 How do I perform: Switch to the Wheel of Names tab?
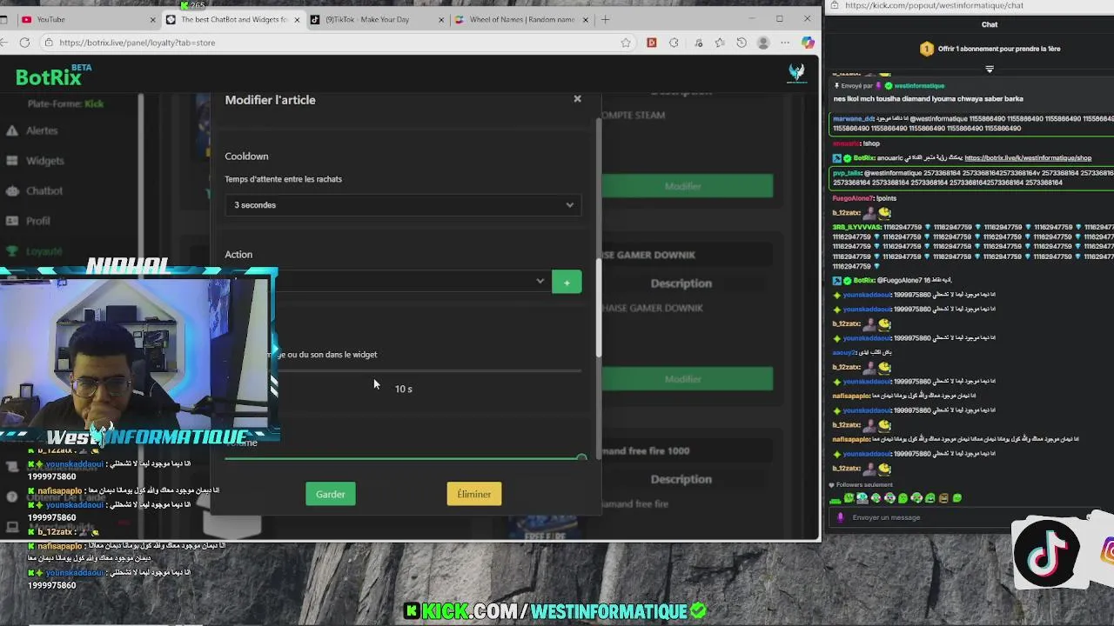520,19
